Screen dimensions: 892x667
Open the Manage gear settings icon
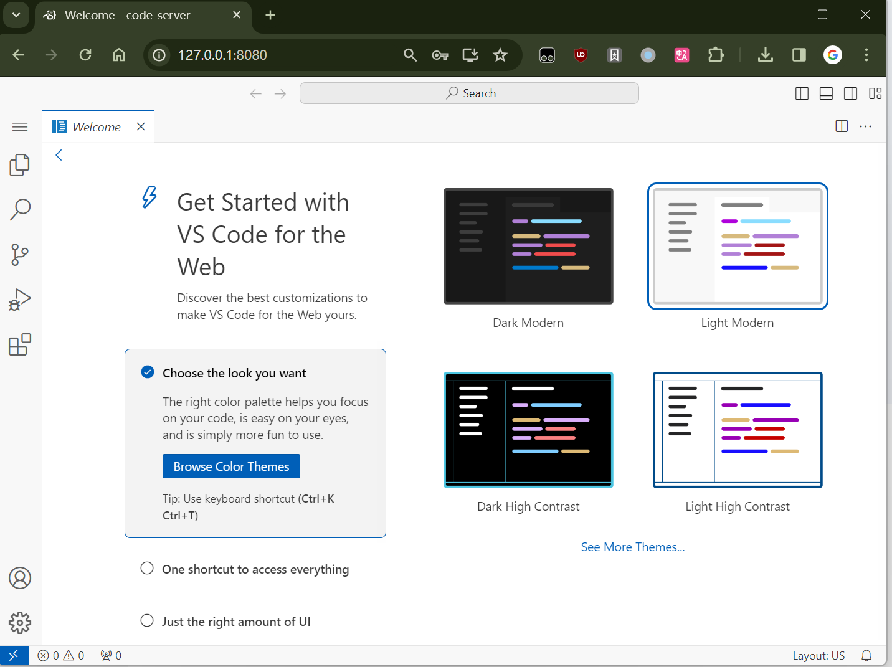20,622
